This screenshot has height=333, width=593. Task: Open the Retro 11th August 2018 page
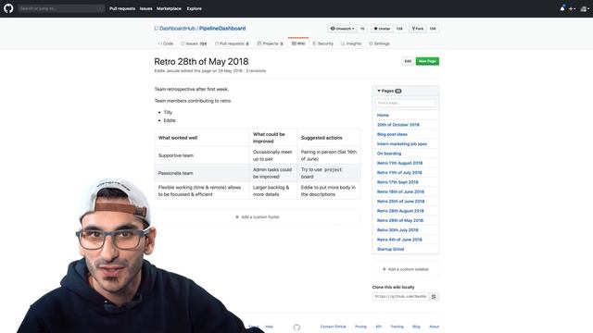pyautogui.click(x=399, y=163)
